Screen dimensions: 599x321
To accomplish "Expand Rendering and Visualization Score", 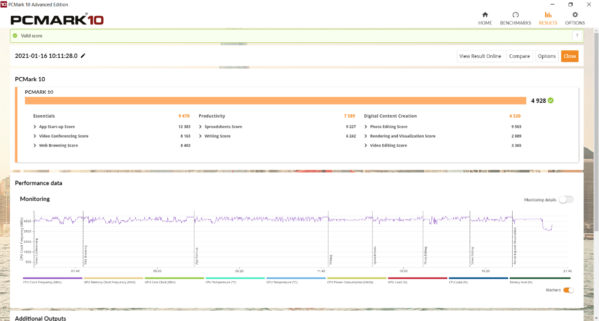I will click(x=366, y=136).
